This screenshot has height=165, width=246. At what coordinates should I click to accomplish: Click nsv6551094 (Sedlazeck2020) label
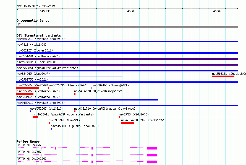38,56
